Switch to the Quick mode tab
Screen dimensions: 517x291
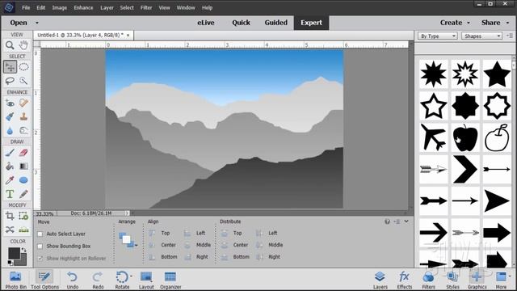[x=241, y=23]
